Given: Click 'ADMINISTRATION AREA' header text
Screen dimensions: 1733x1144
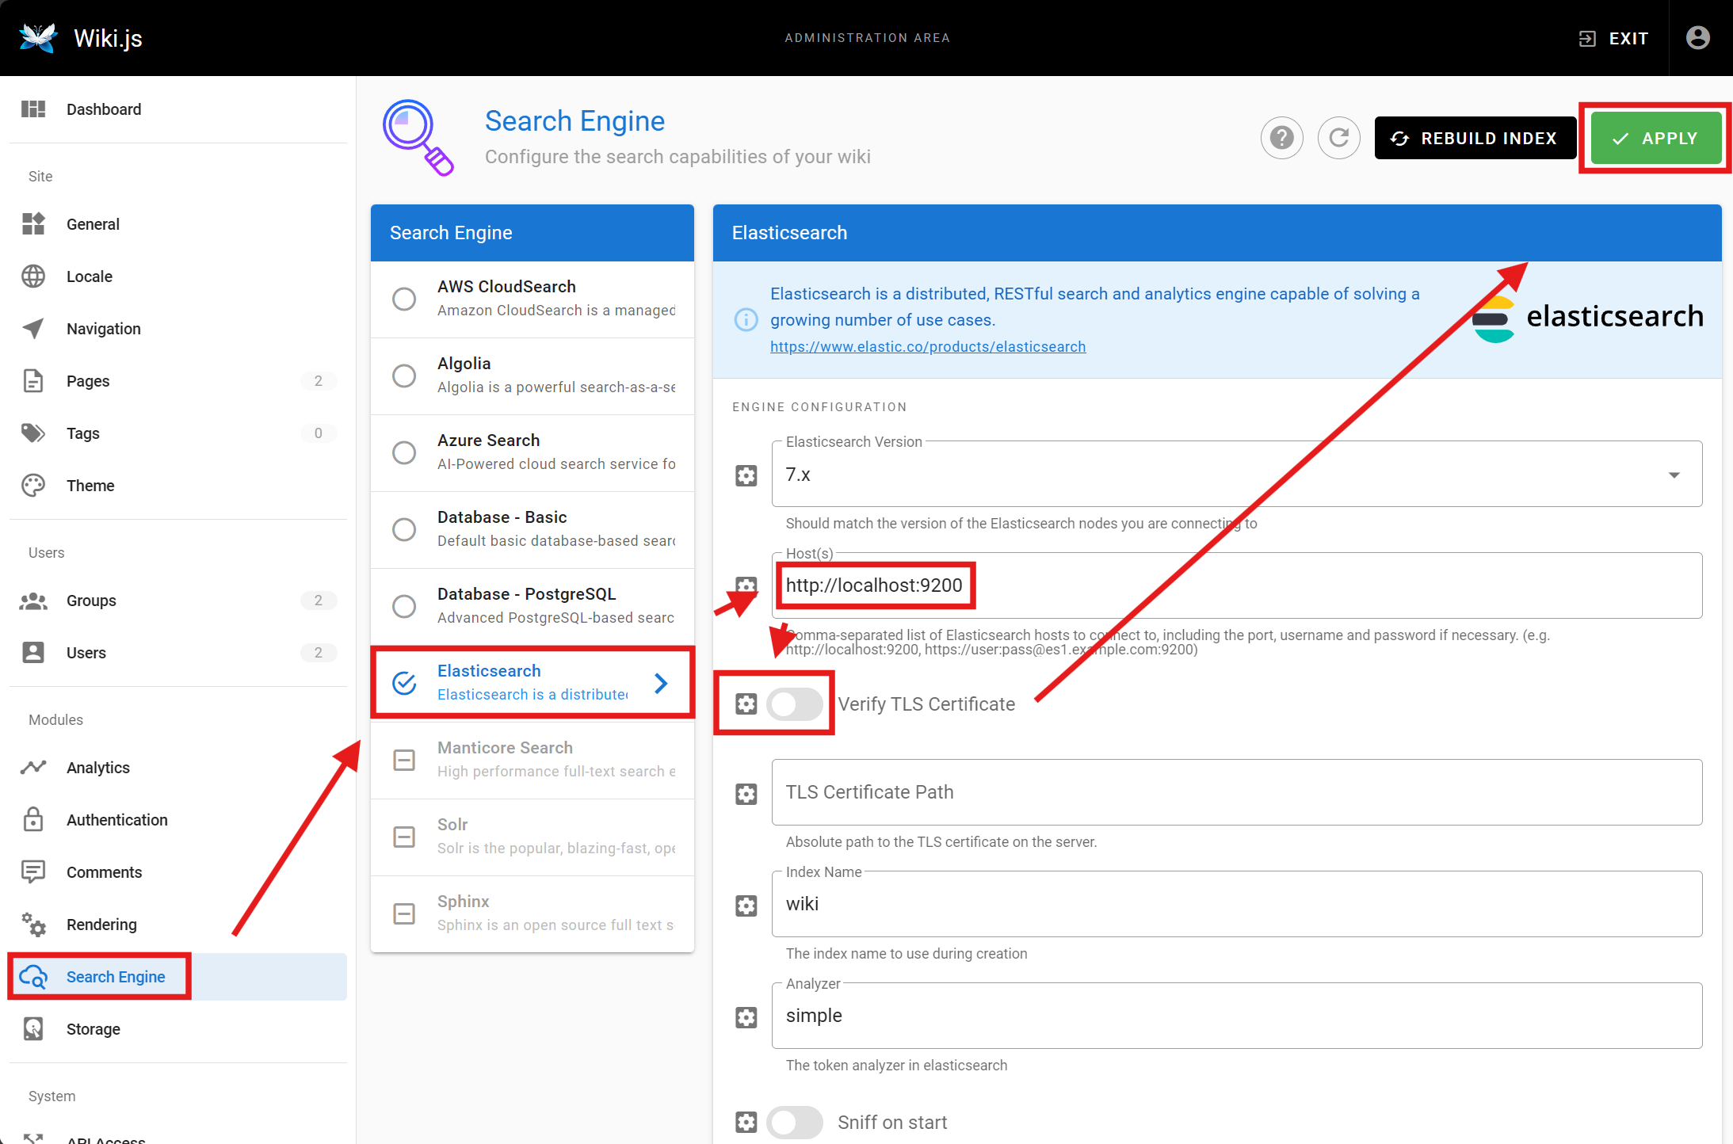Looking at the screenshot, I should pos(867,38).
